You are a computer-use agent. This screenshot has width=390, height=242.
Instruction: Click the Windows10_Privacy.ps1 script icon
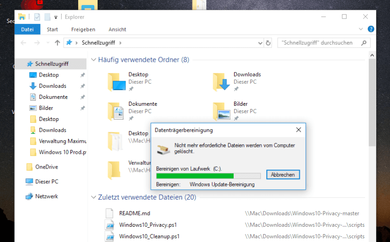coord(110,225)
